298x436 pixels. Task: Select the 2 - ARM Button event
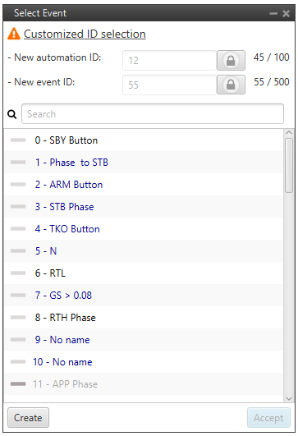144,185
